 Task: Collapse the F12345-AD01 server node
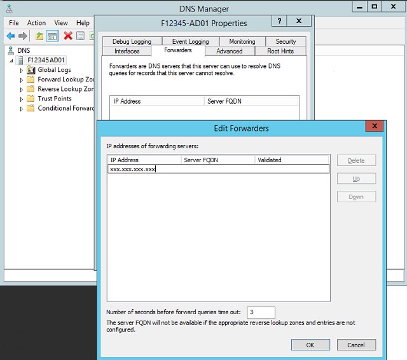11,60
